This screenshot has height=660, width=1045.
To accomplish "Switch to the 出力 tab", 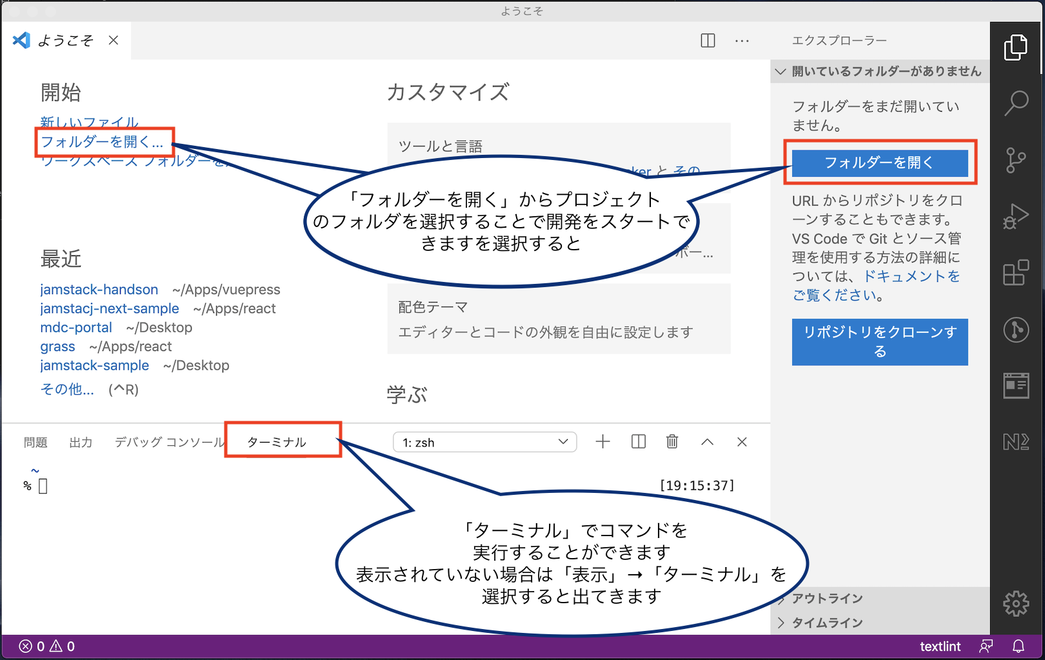I will tap(81, 442).
